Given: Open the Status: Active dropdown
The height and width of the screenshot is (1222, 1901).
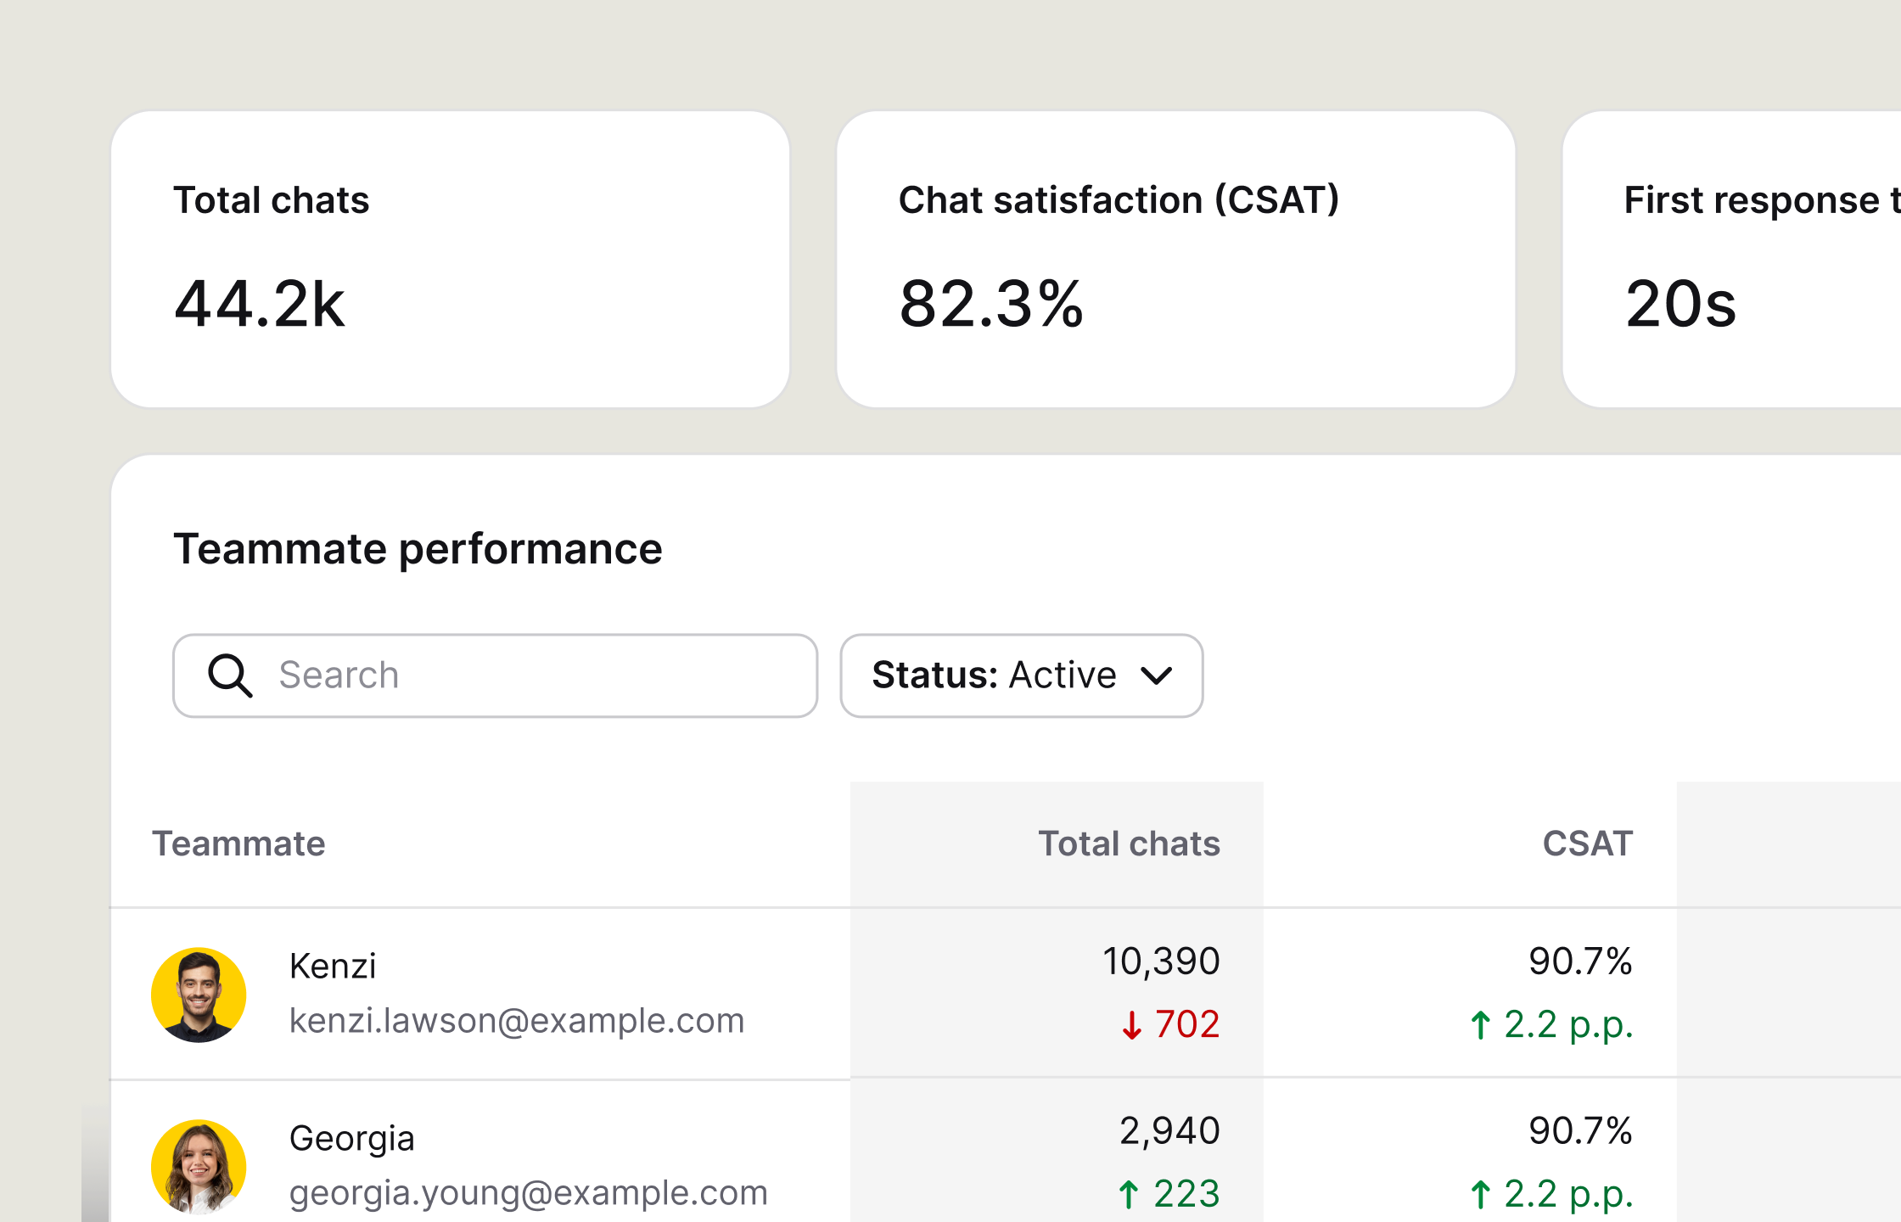Looking at the screenshot, I should [x=1022, y=675].
